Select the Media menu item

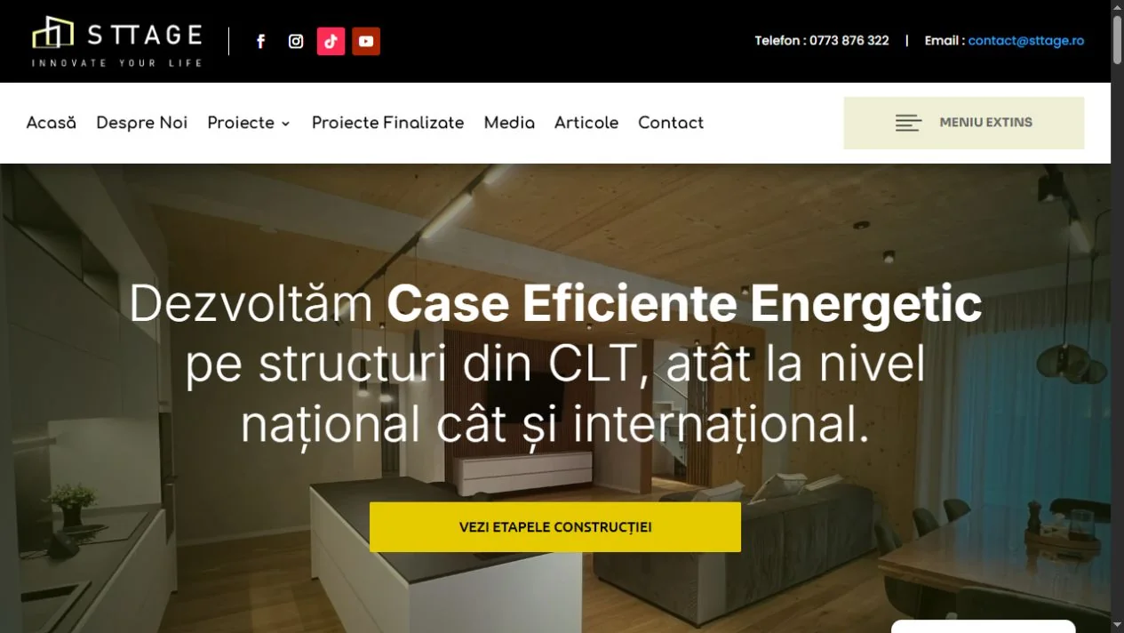click(x=509, y=123)
